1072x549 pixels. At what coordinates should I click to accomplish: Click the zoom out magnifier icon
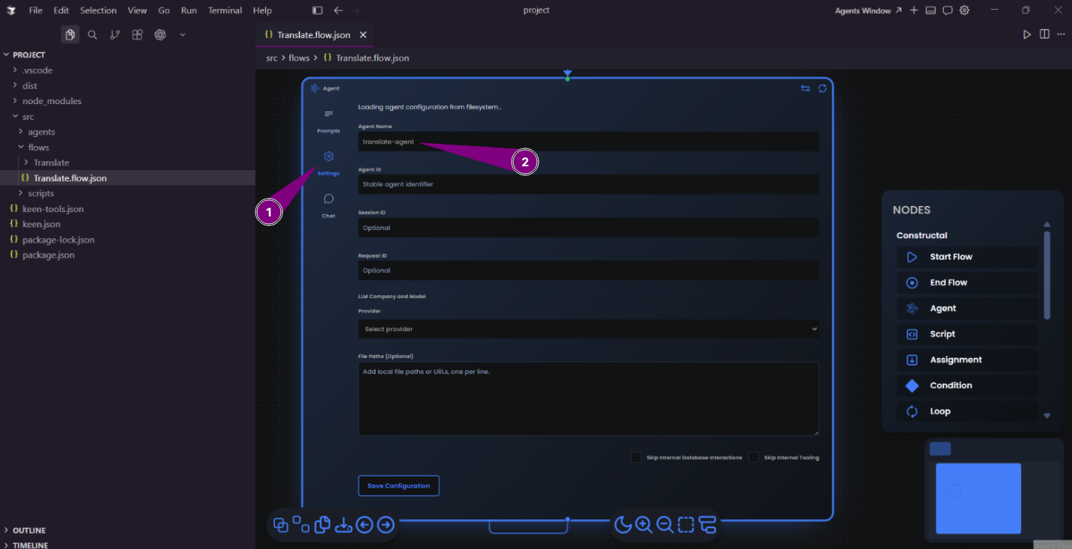click(664, 525)
